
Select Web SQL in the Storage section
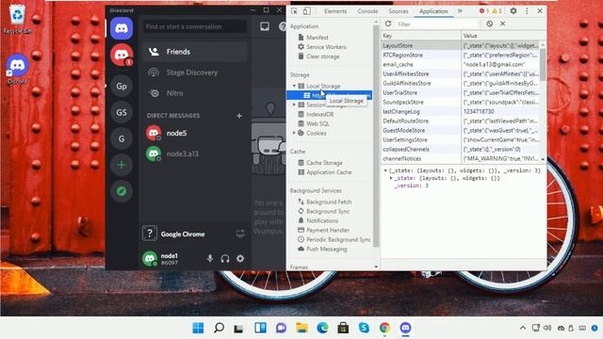point(318,123)
